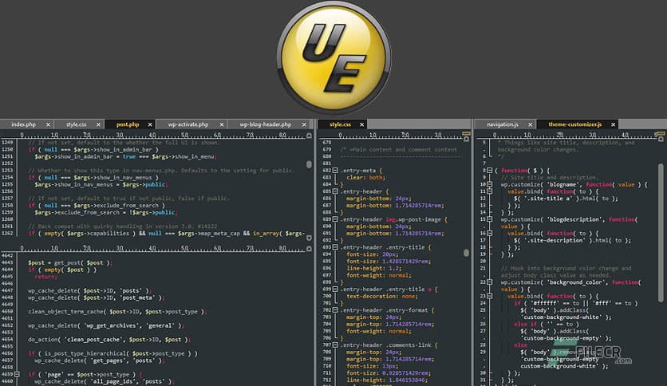The image size is (667, 386).
Task: Close the style.css tab beside index.php
Action: 98,124
